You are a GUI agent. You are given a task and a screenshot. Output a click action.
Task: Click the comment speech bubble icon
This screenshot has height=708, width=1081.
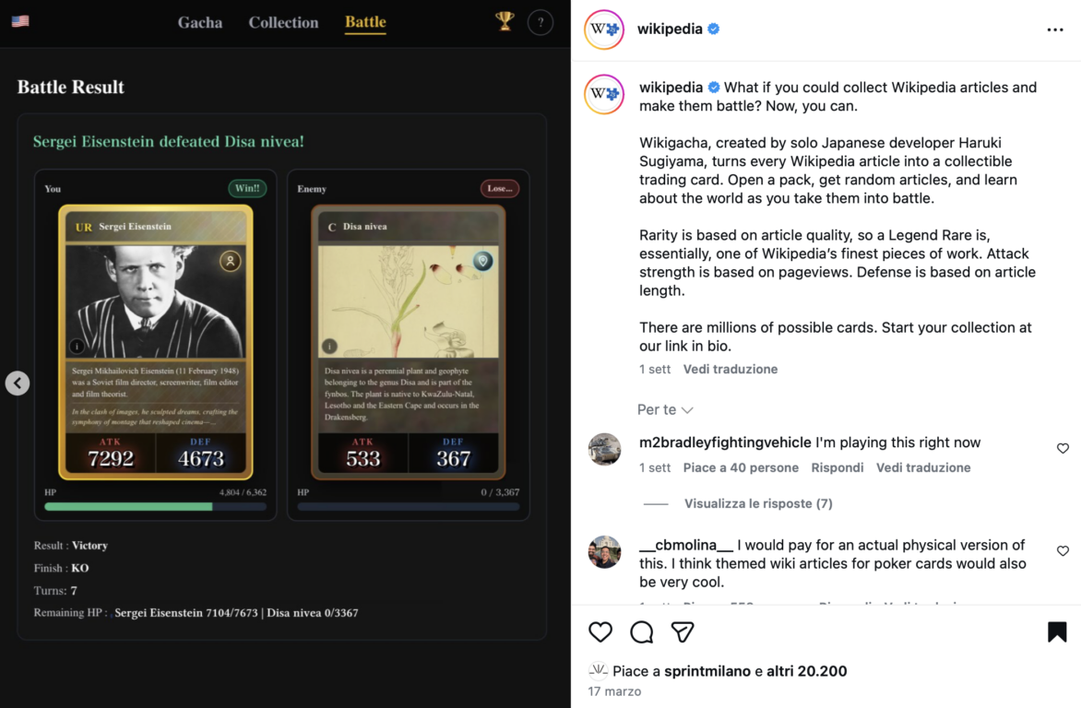[x=642, y=631]
